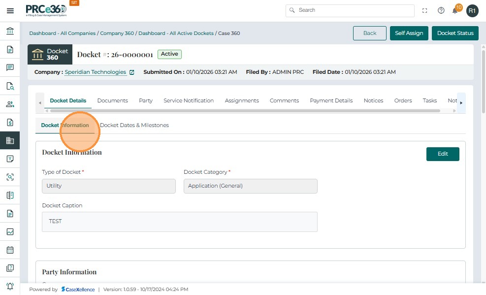
Task: Open the Orders tab
Action: pyautogui.click(x=403, y=100)
